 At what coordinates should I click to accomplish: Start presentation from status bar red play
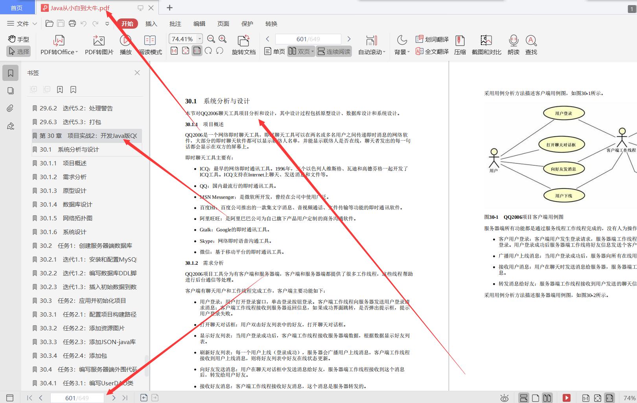567,398
